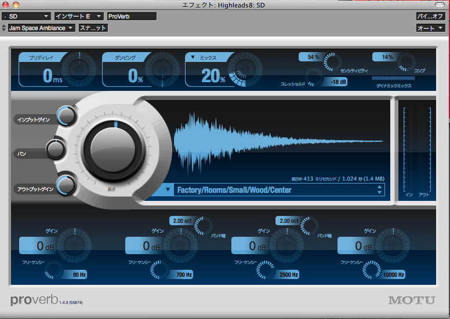The width and height of the screenshot is (450, 319).
Task: Adjust the 10000 Hz frequency knob
Action: [372, 269]
